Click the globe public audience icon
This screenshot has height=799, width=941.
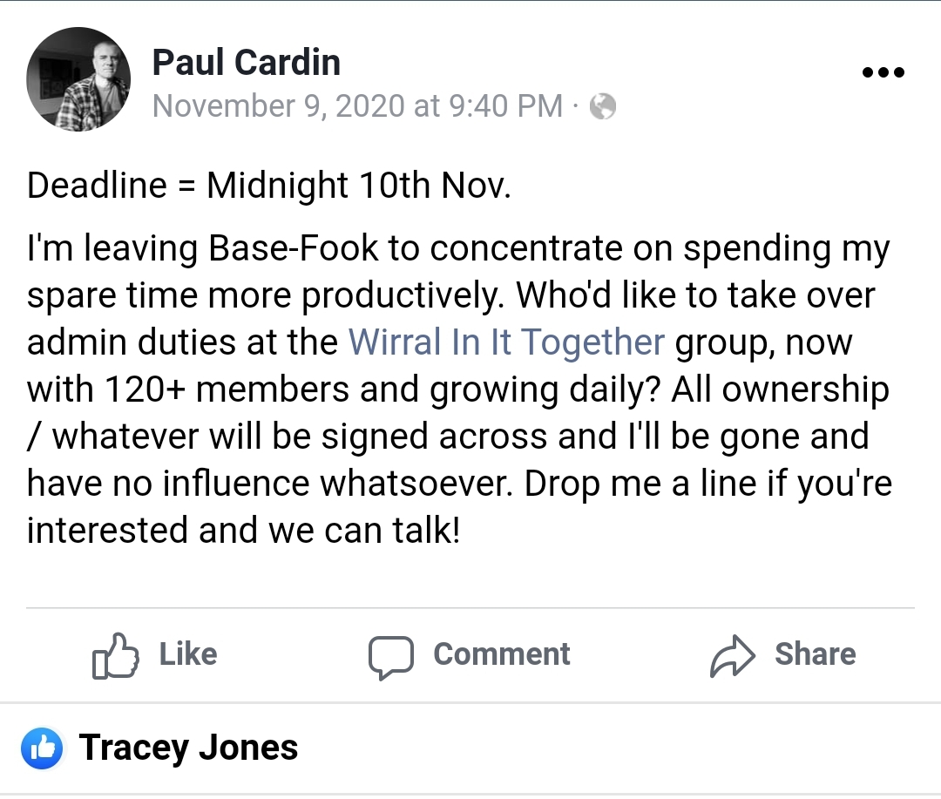coord(603,106)
